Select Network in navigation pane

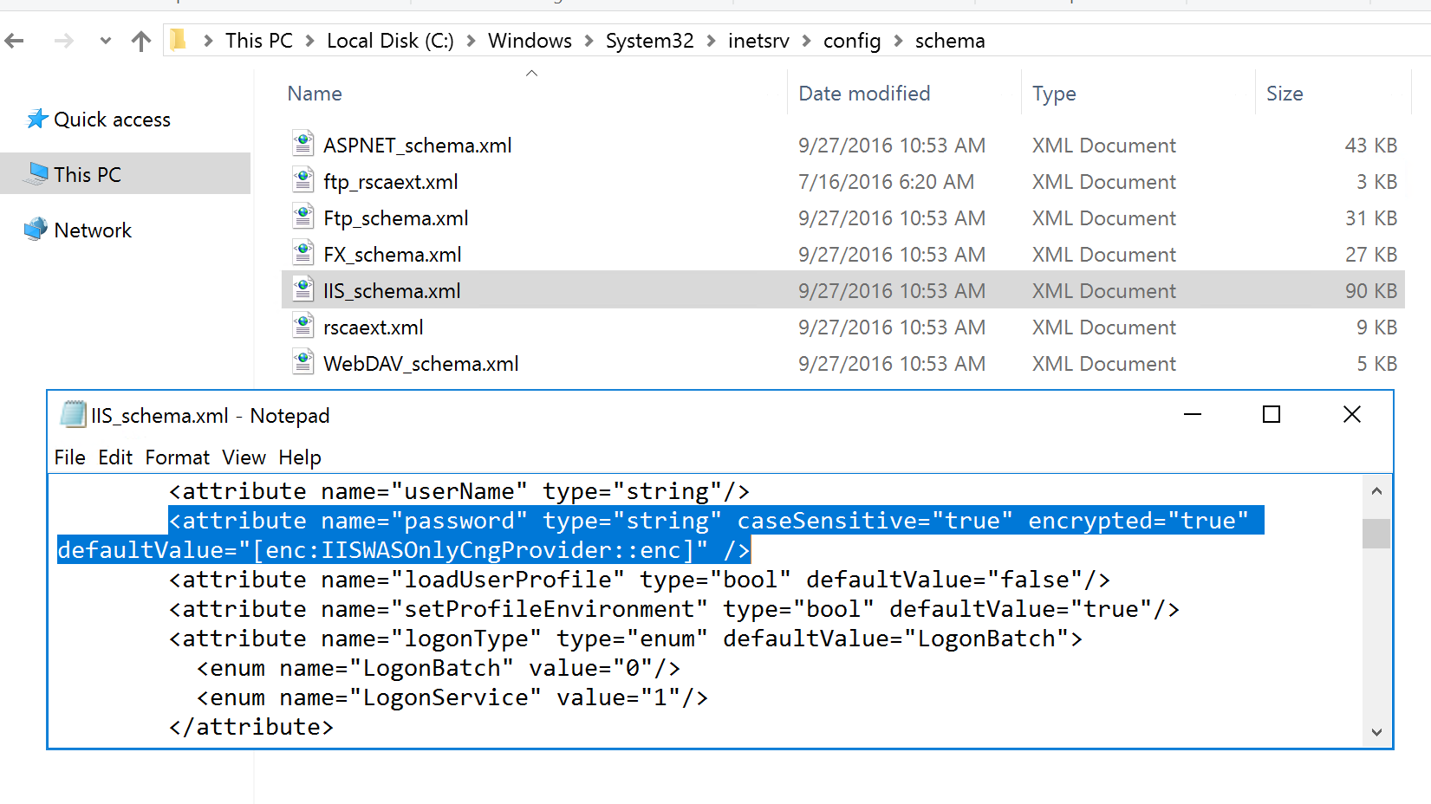(x=93, y=230)
